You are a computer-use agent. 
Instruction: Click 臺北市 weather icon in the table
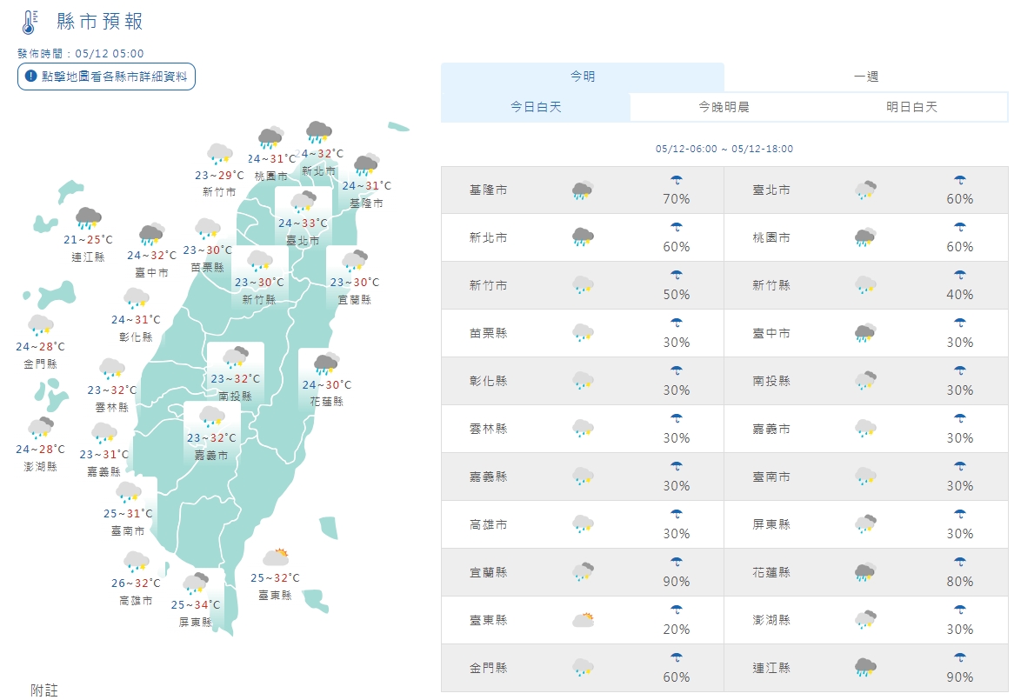pyautogui.click(x=865, y=190)
